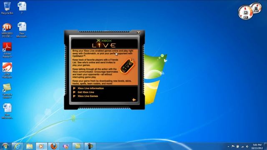Screen dimensions: 267x150
Task: Click the 'Keep talking through all the action' paragraph
Action: pos(95,73)
